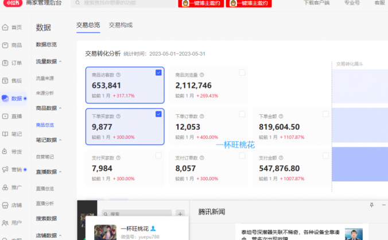Open 自营笔记 submenu item

point(45,157)
